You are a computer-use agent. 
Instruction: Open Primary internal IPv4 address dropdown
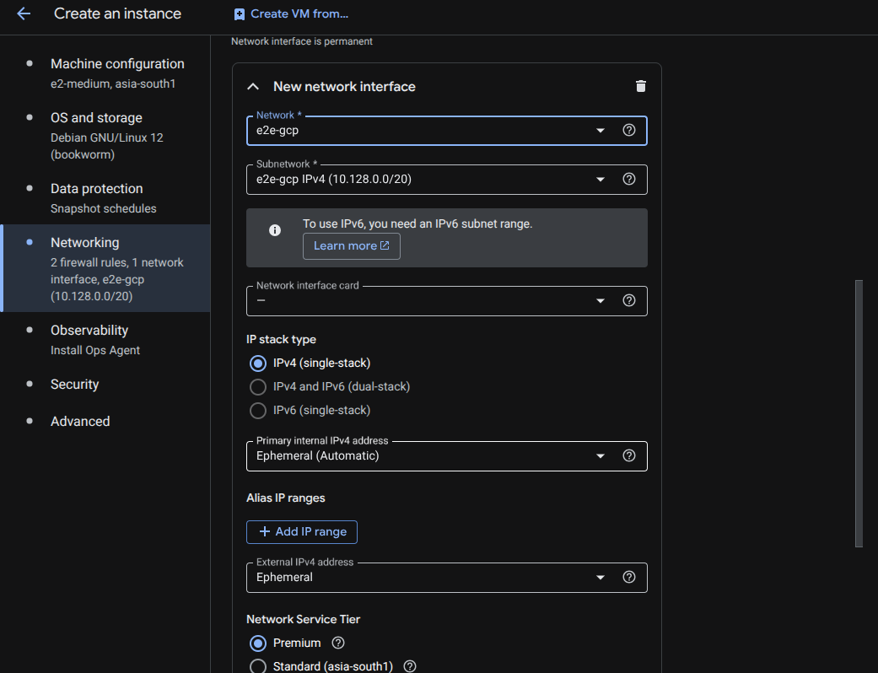click(446, 455)
